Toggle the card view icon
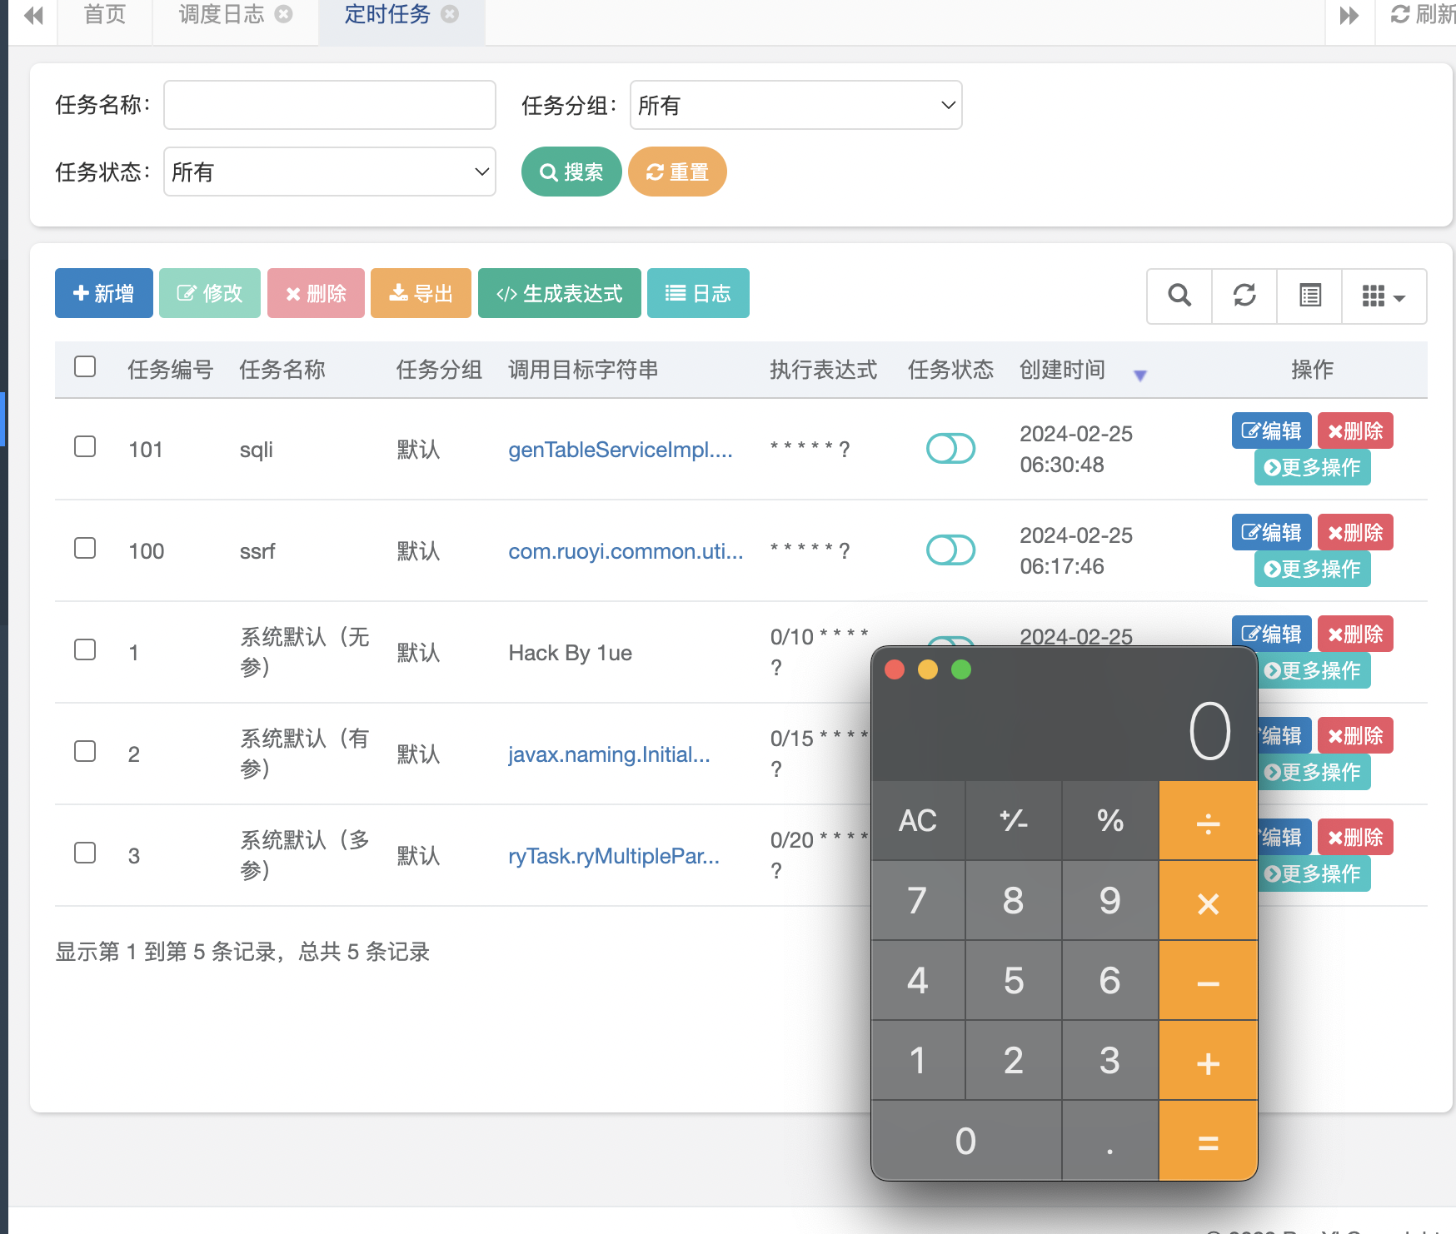This screenshot has height=1234, width=1456. point(1309,296)
